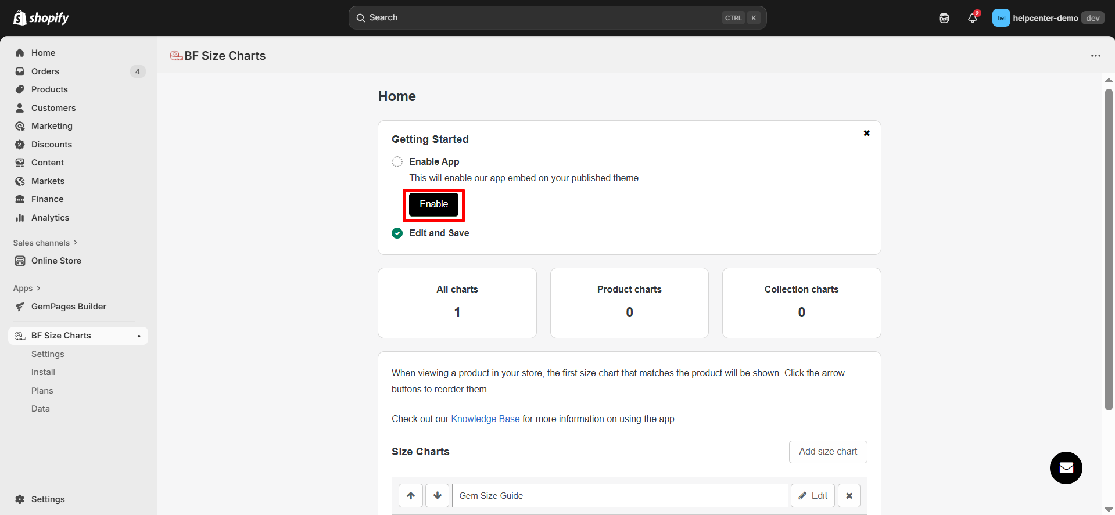This screenshot has height=515, width=1115.
Task: Expand the Sales channels section
Action: [x=45, y=243]
